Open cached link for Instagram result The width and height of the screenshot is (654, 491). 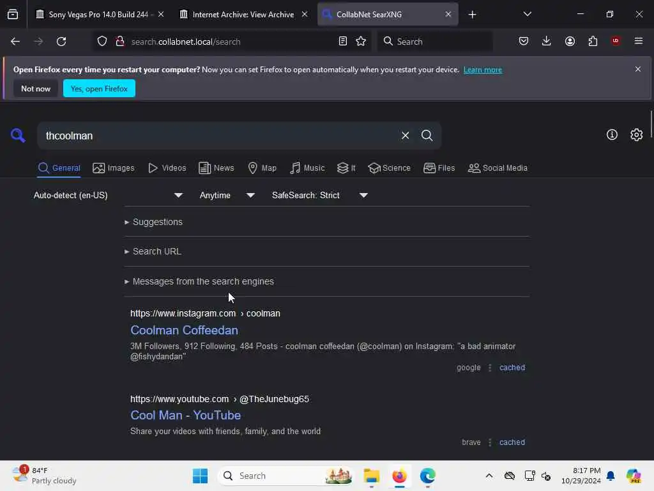(x=512, y=368)
